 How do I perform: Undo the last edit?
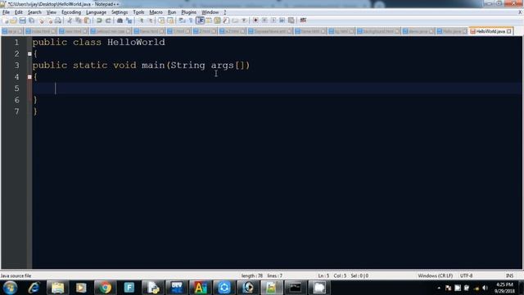[99, 20]
